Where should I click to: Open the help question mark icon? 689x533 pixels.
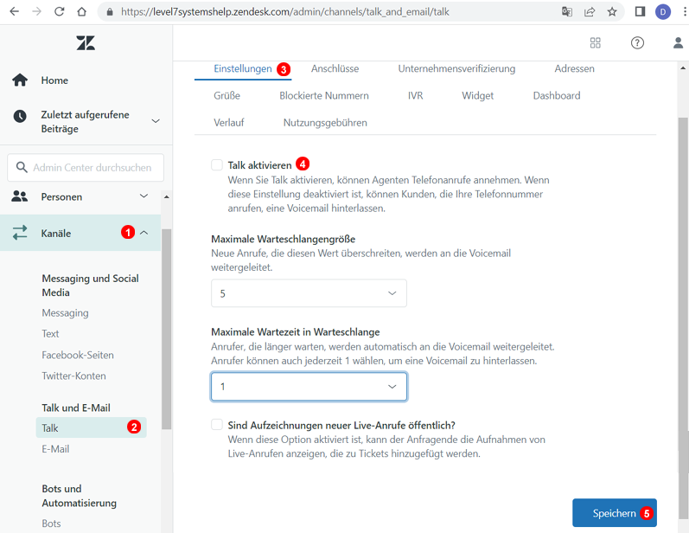tap(637, 42)
